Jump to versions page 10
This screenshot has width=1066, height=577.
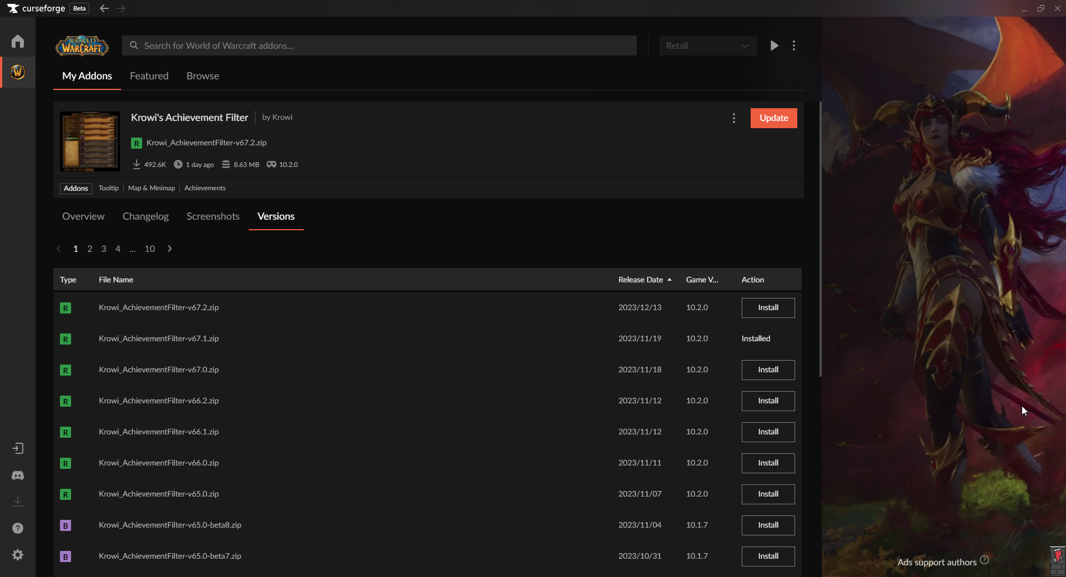pos(150,249)
